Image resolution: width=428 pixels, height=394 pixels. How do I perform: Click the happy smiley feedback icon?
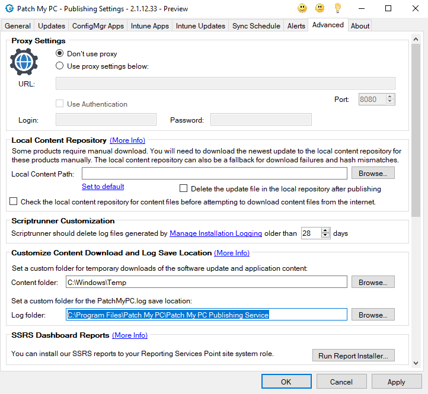click(302, 8)
